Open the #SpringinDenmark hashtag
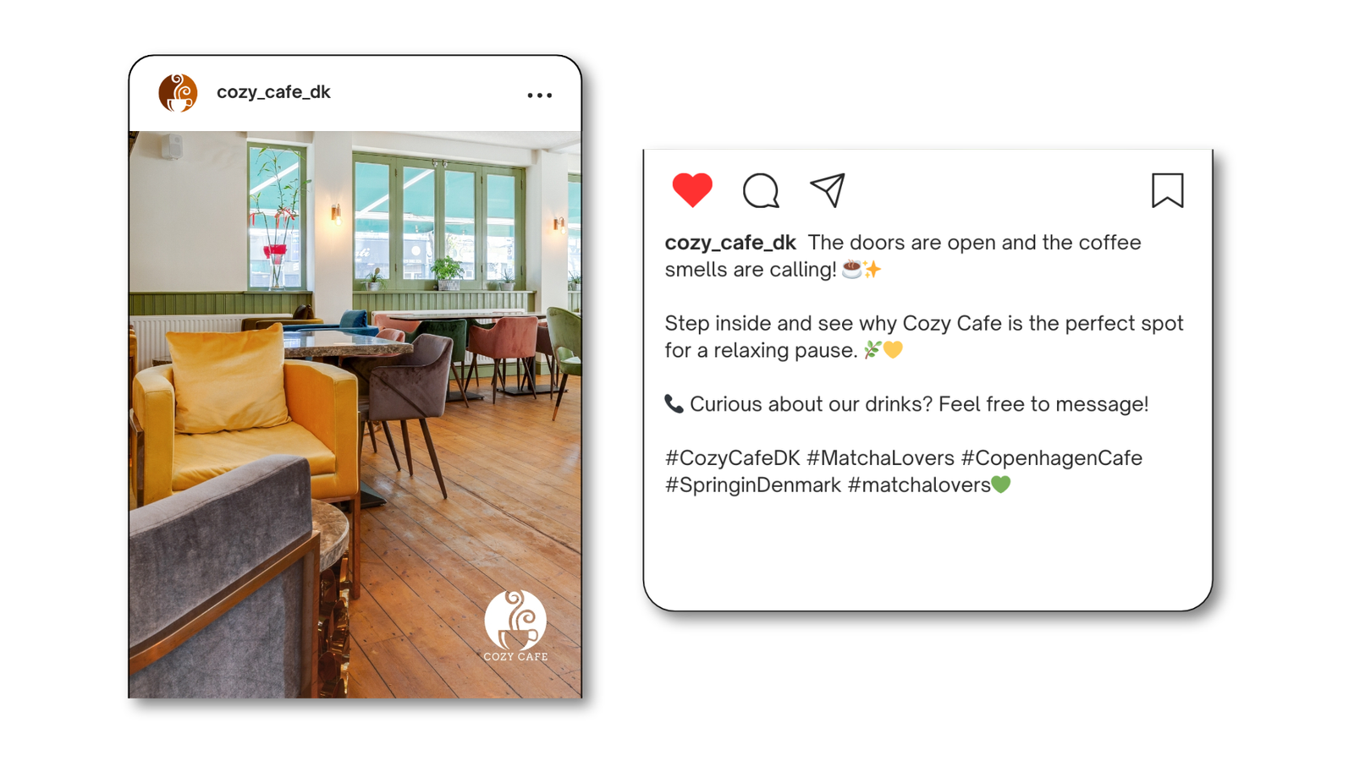The height and width of the screenshot is (761, 1354). point(753,485)
